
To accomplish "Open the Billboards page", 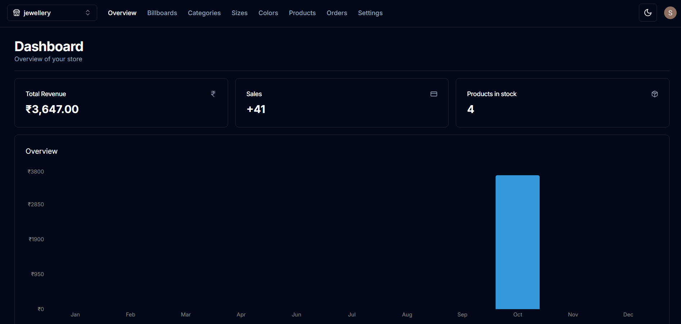I will click(x=162, y=13).
